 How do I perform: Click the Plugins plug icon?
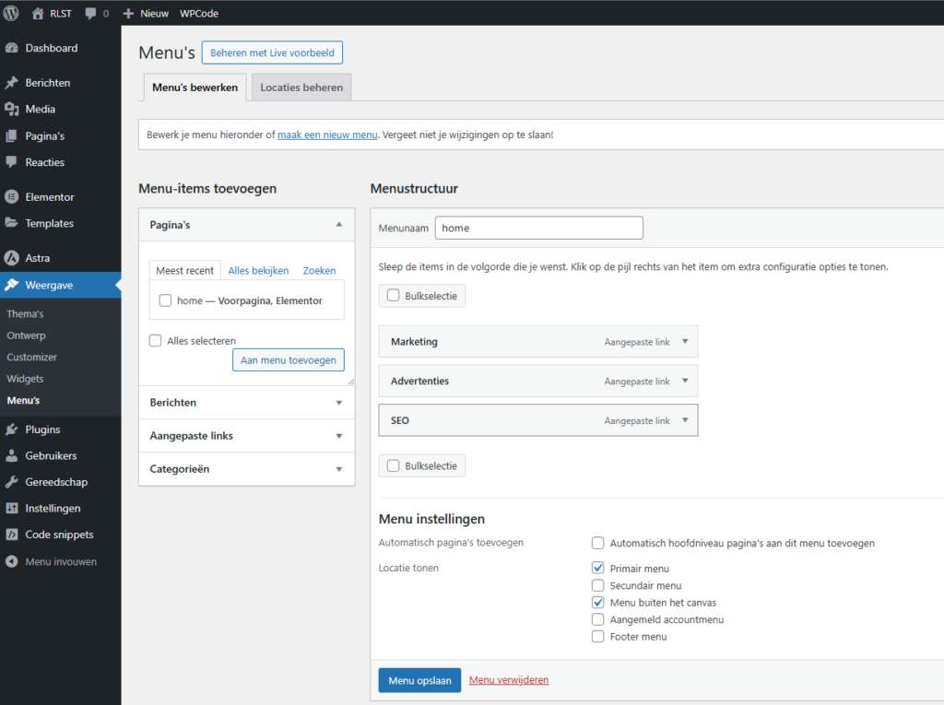pos(12,429)
